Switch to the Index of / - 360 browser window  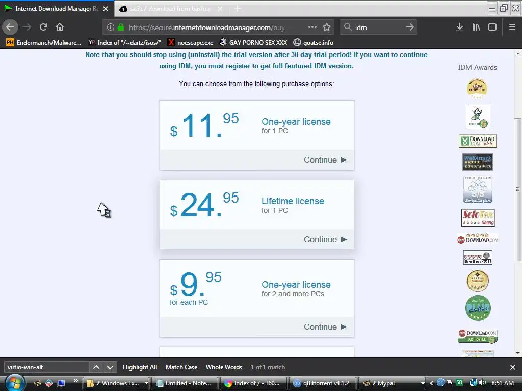coord(253,383)
